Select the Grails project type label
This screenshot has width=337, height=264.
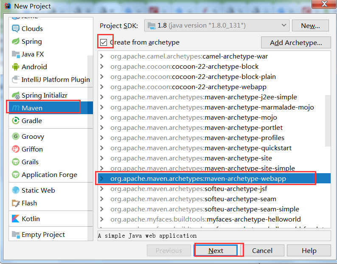coord(30,162)
